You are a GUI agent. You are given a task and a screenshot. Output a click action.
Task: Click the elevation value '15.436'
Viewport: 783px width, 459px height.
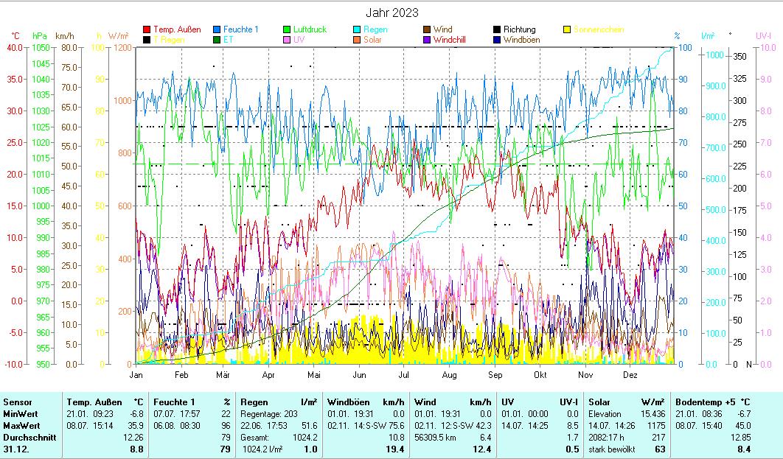653,414
